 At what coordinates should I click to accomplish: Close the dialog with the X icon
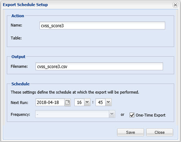tap(175, 5)
